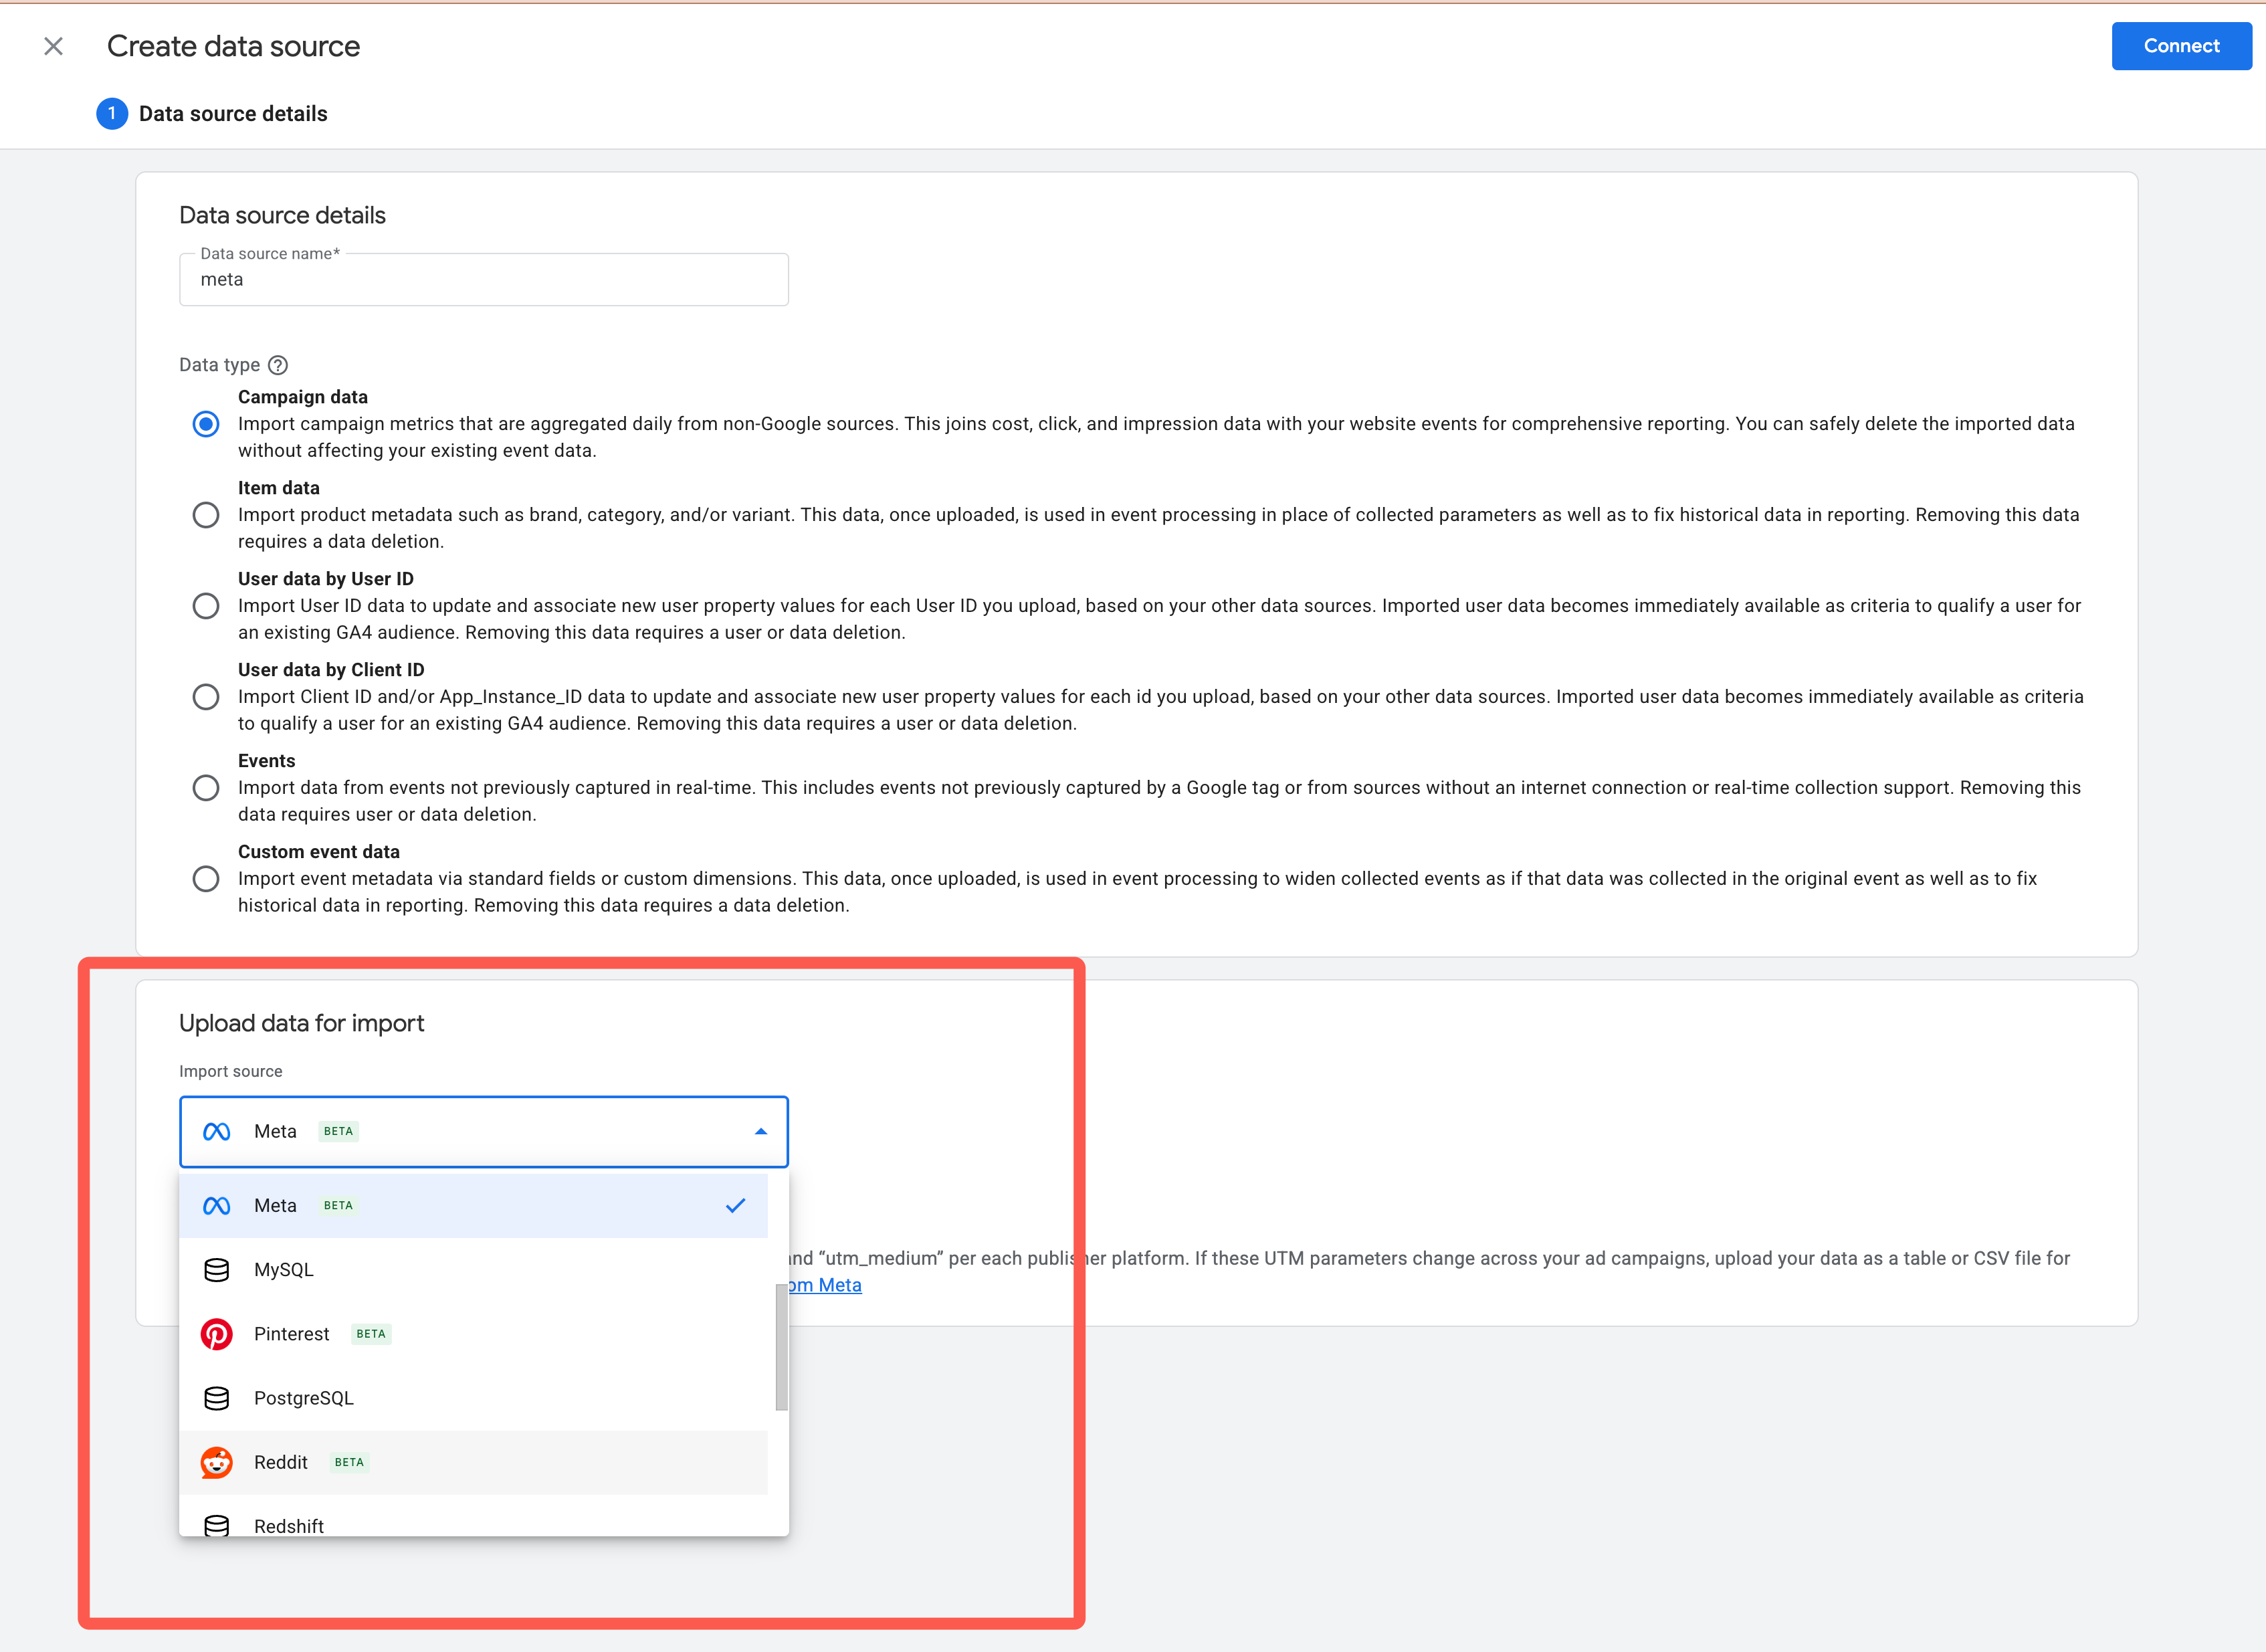Choose Pinterest as import source

[474, 1334]
